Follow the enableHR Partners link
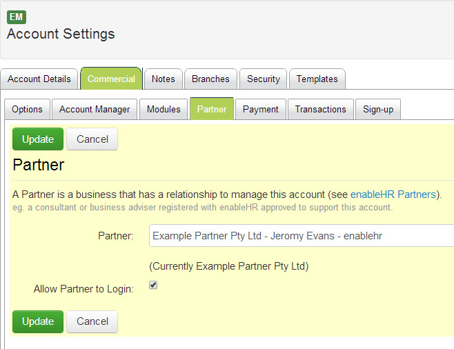 [393, 195]
